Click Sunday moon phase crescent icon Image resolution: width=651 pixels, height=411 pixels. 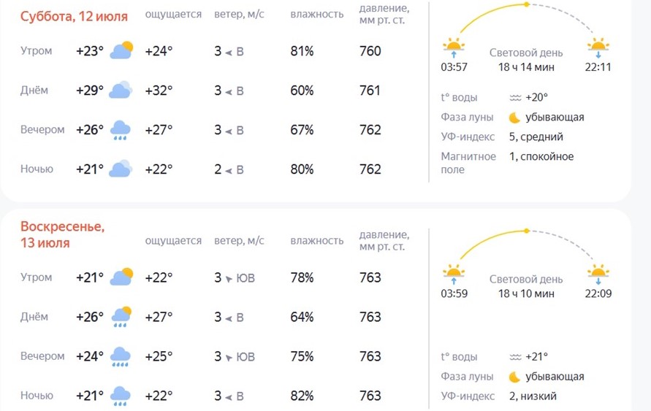pyautogui.click(x=514, y=377)
